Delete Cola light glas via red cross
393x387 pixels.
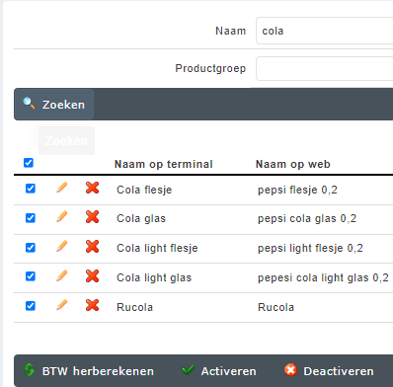[93, 276]
